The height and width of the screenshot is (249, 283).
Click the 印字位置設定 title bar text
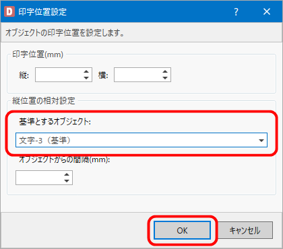(42, 11)
